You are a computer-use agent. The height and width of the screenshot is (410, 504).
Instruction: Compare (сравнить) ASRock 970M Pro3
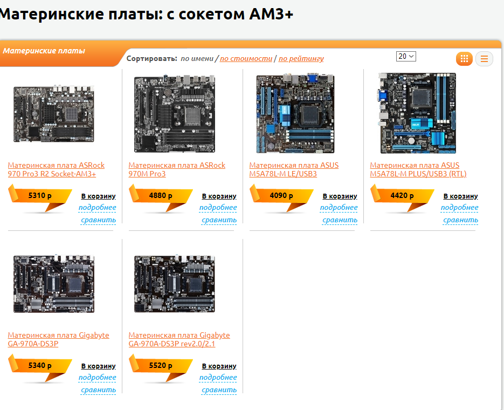point(219,220)
